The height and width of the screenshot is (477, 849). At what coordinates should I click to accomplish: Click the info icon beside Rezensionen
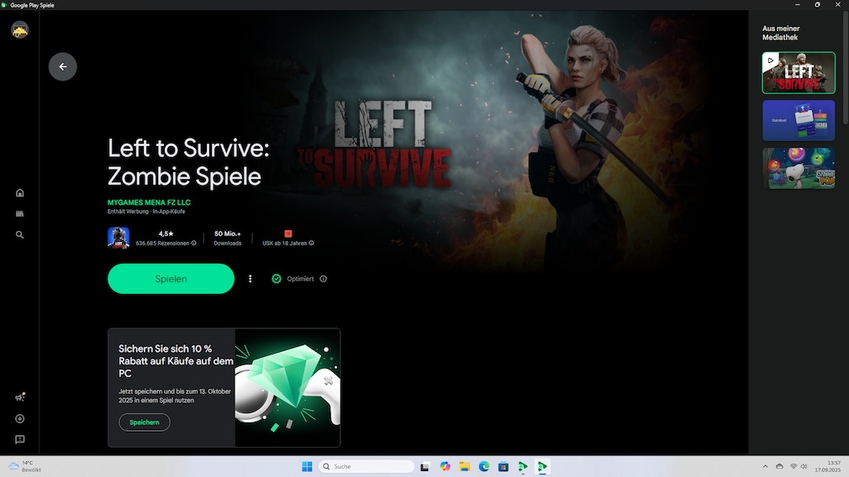click(x=194, y=244)
